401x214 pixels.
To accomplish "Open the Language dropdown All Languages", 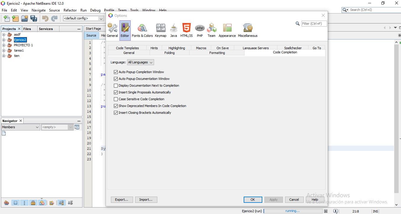I will 140,62.
